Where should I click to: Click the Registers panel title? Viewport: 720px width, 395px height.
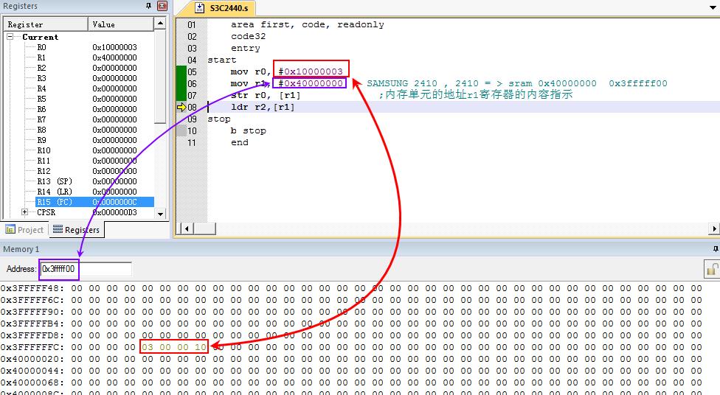[20, 6]
